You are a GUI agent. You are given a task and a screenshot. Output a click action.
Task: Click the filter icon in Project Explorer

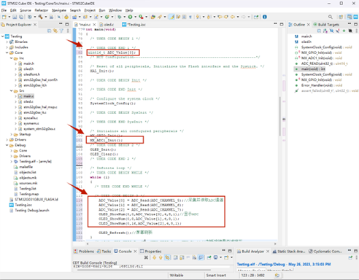61,31
